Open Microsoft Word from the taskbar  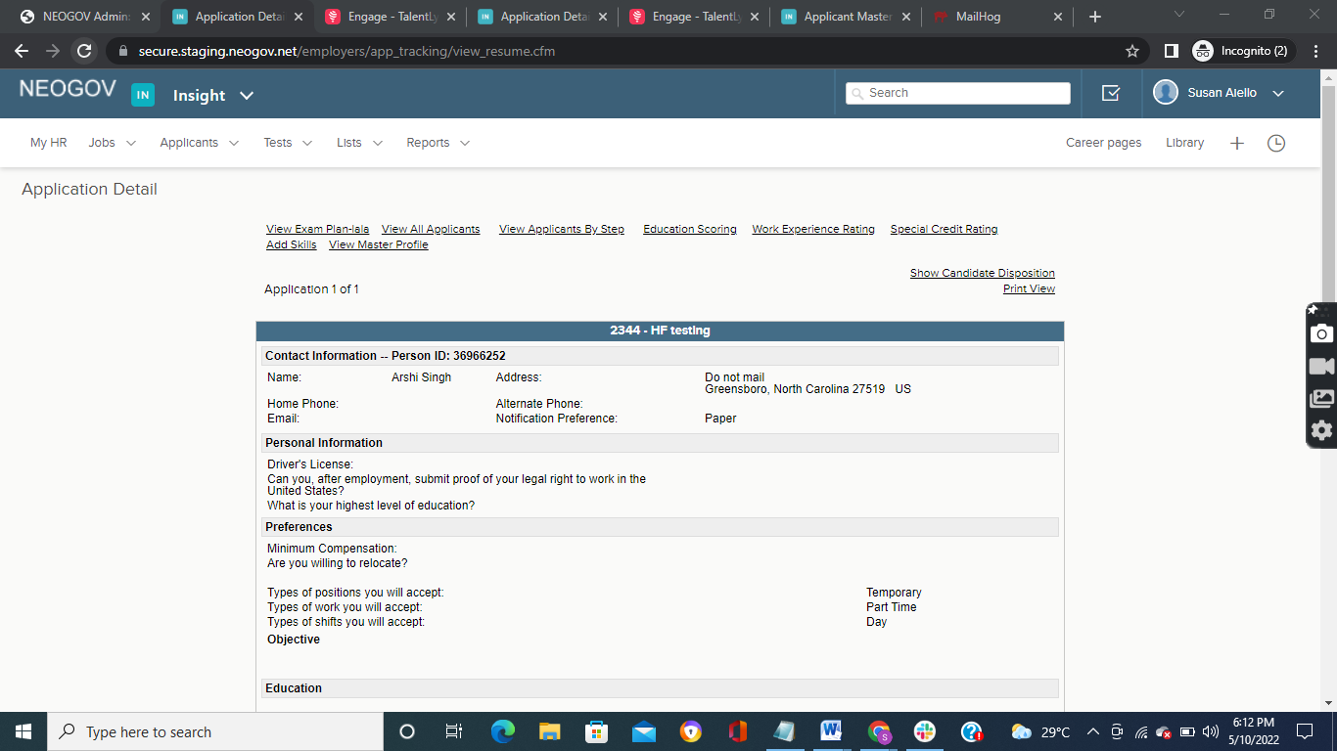831,731
